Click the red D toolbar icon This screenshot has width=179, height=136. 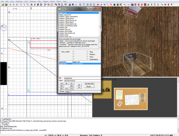pos(142,5)
